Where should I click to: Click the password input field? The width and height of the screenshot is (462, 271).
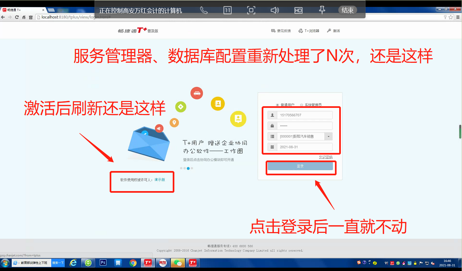305,126
